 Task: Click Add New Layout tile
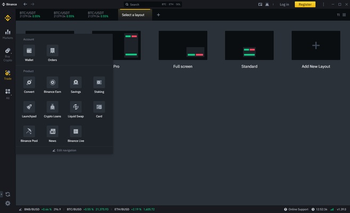(316, 45)
